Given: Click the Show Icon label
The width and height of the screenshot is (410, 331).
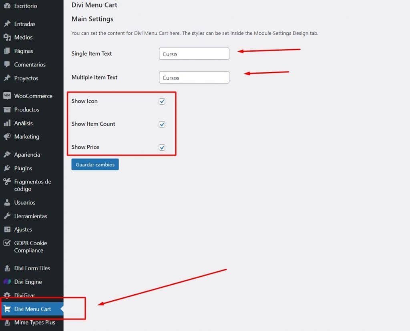Looking at the screenshot, I should click(x=84, y=101).
